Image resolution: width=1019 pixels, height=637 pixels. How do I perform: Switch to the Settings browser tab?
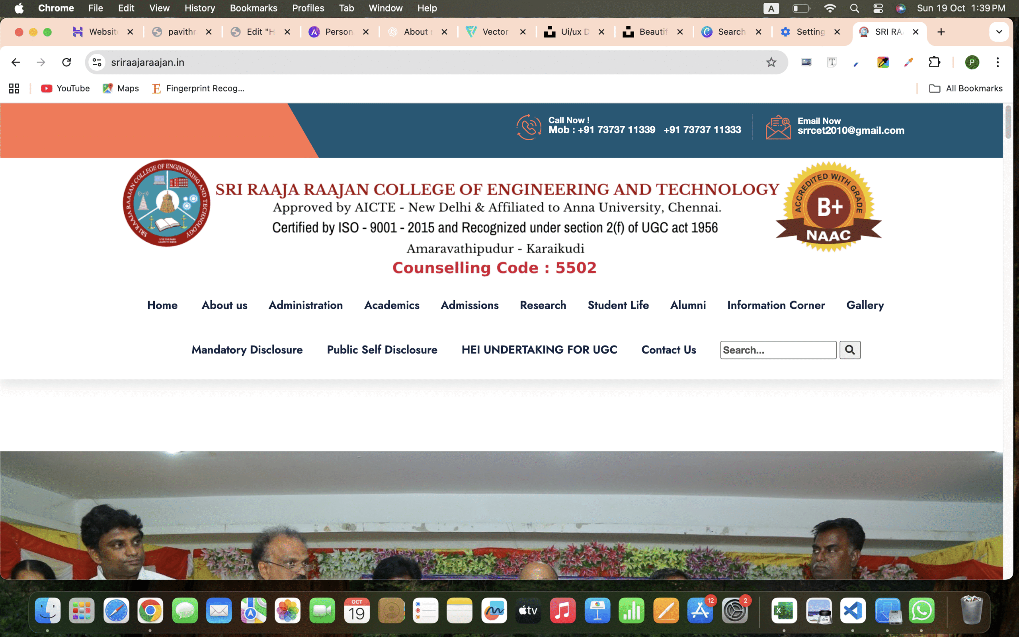(x=809, y=31)
